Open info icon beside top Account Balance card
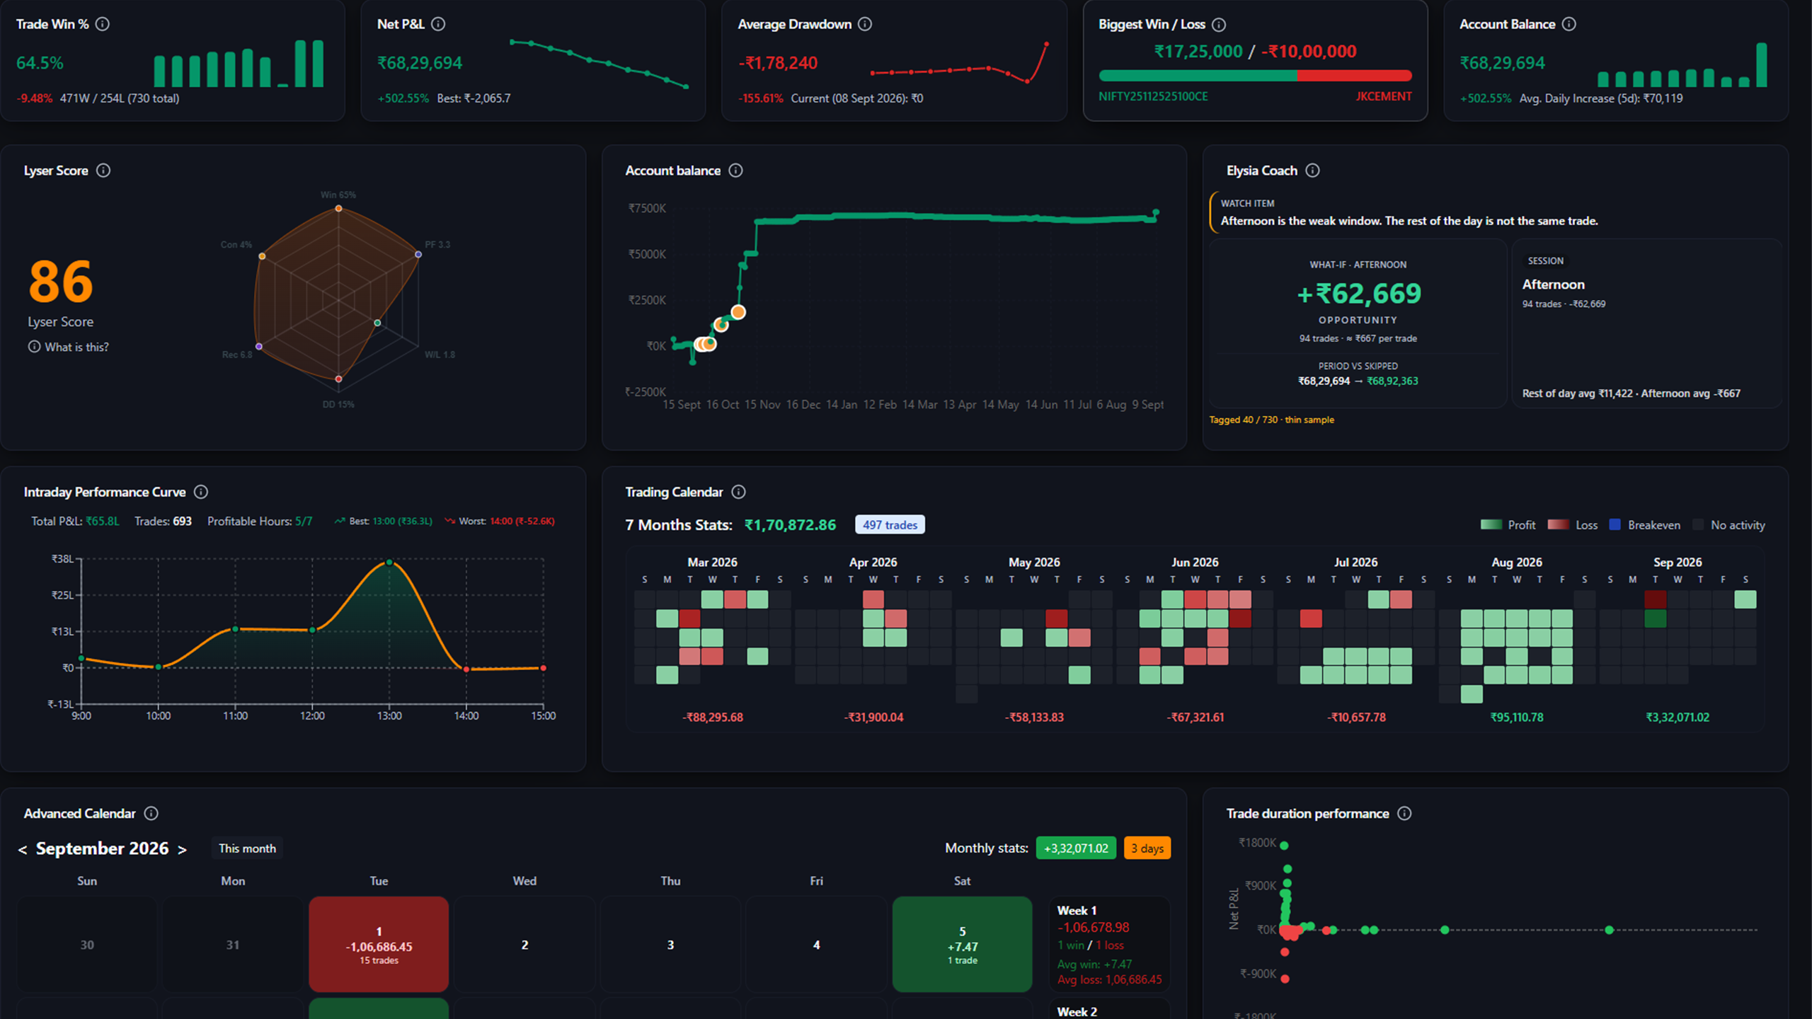 (x=1569, y=24)
